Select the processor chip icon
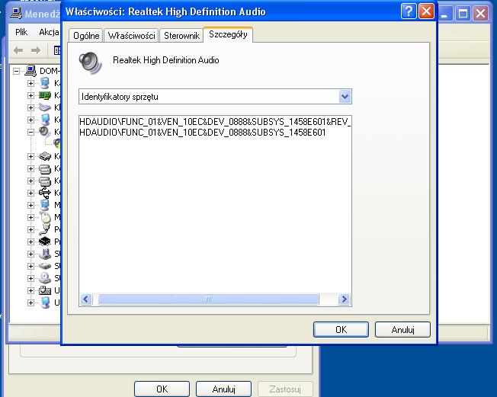 point(45,242)
